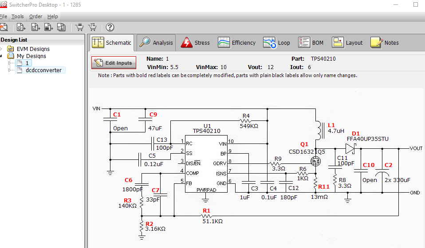Image resolution: width=425 pixels, height=248 pixels.
Task: Click the stacked documents download toolbar icon
Action: [x=61, y=27]
